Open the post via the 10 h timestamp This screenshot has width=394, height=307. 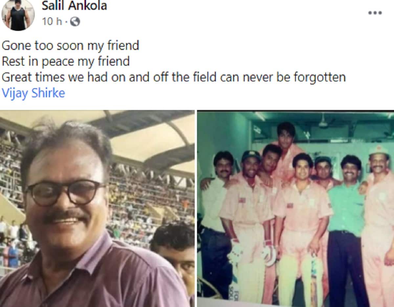pos(52,22)
